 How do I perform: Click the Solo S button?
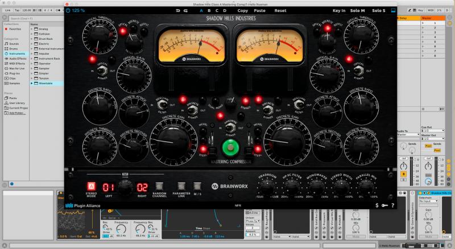tap(379, 11)
